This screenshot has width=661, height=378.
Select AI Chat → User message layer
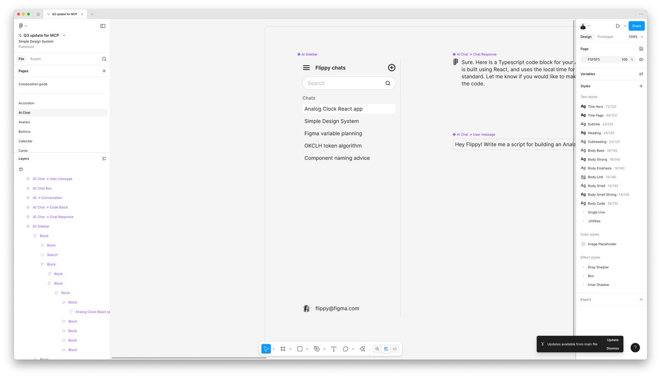tap(52, 179)
